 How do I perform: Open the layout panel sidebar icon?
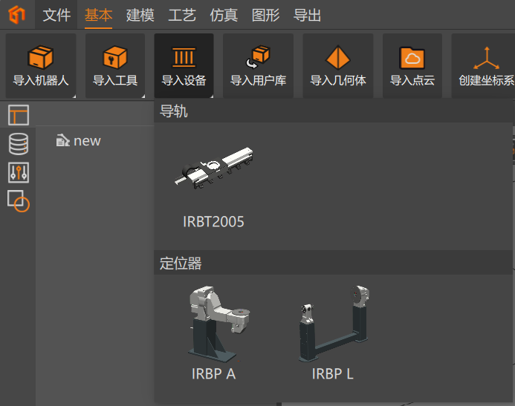coord(19,115)
